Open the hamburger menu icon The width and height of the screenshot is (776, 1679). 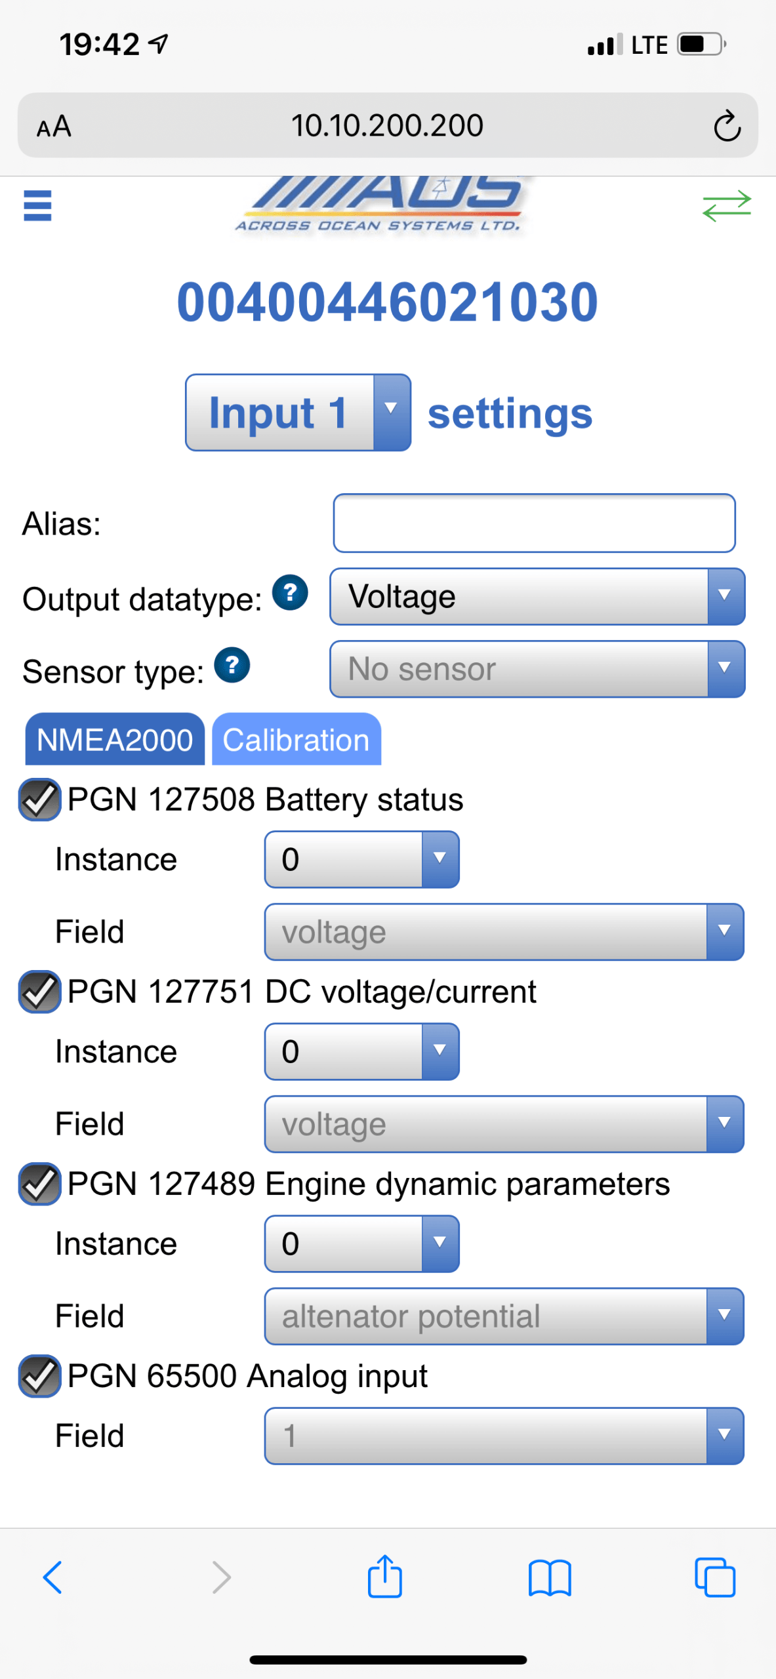point(37,205)
